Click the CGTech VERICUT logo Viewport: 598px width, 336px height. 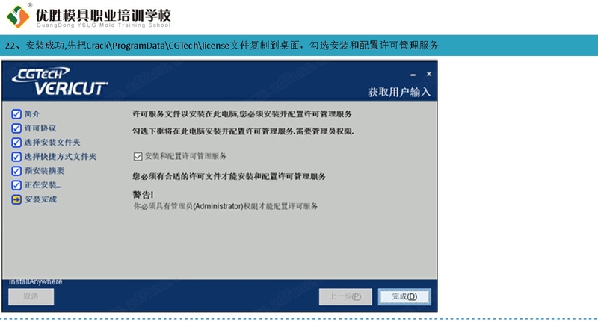coord(61,81)
